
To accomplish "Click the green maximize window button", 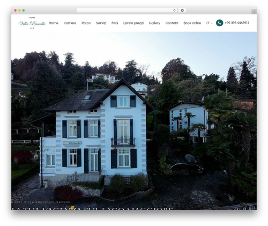I will [24, 10].
